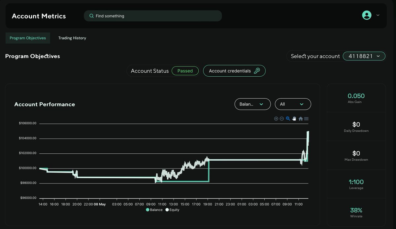
Task: Click the Program Objectives section heading
Action: point(33,56)
